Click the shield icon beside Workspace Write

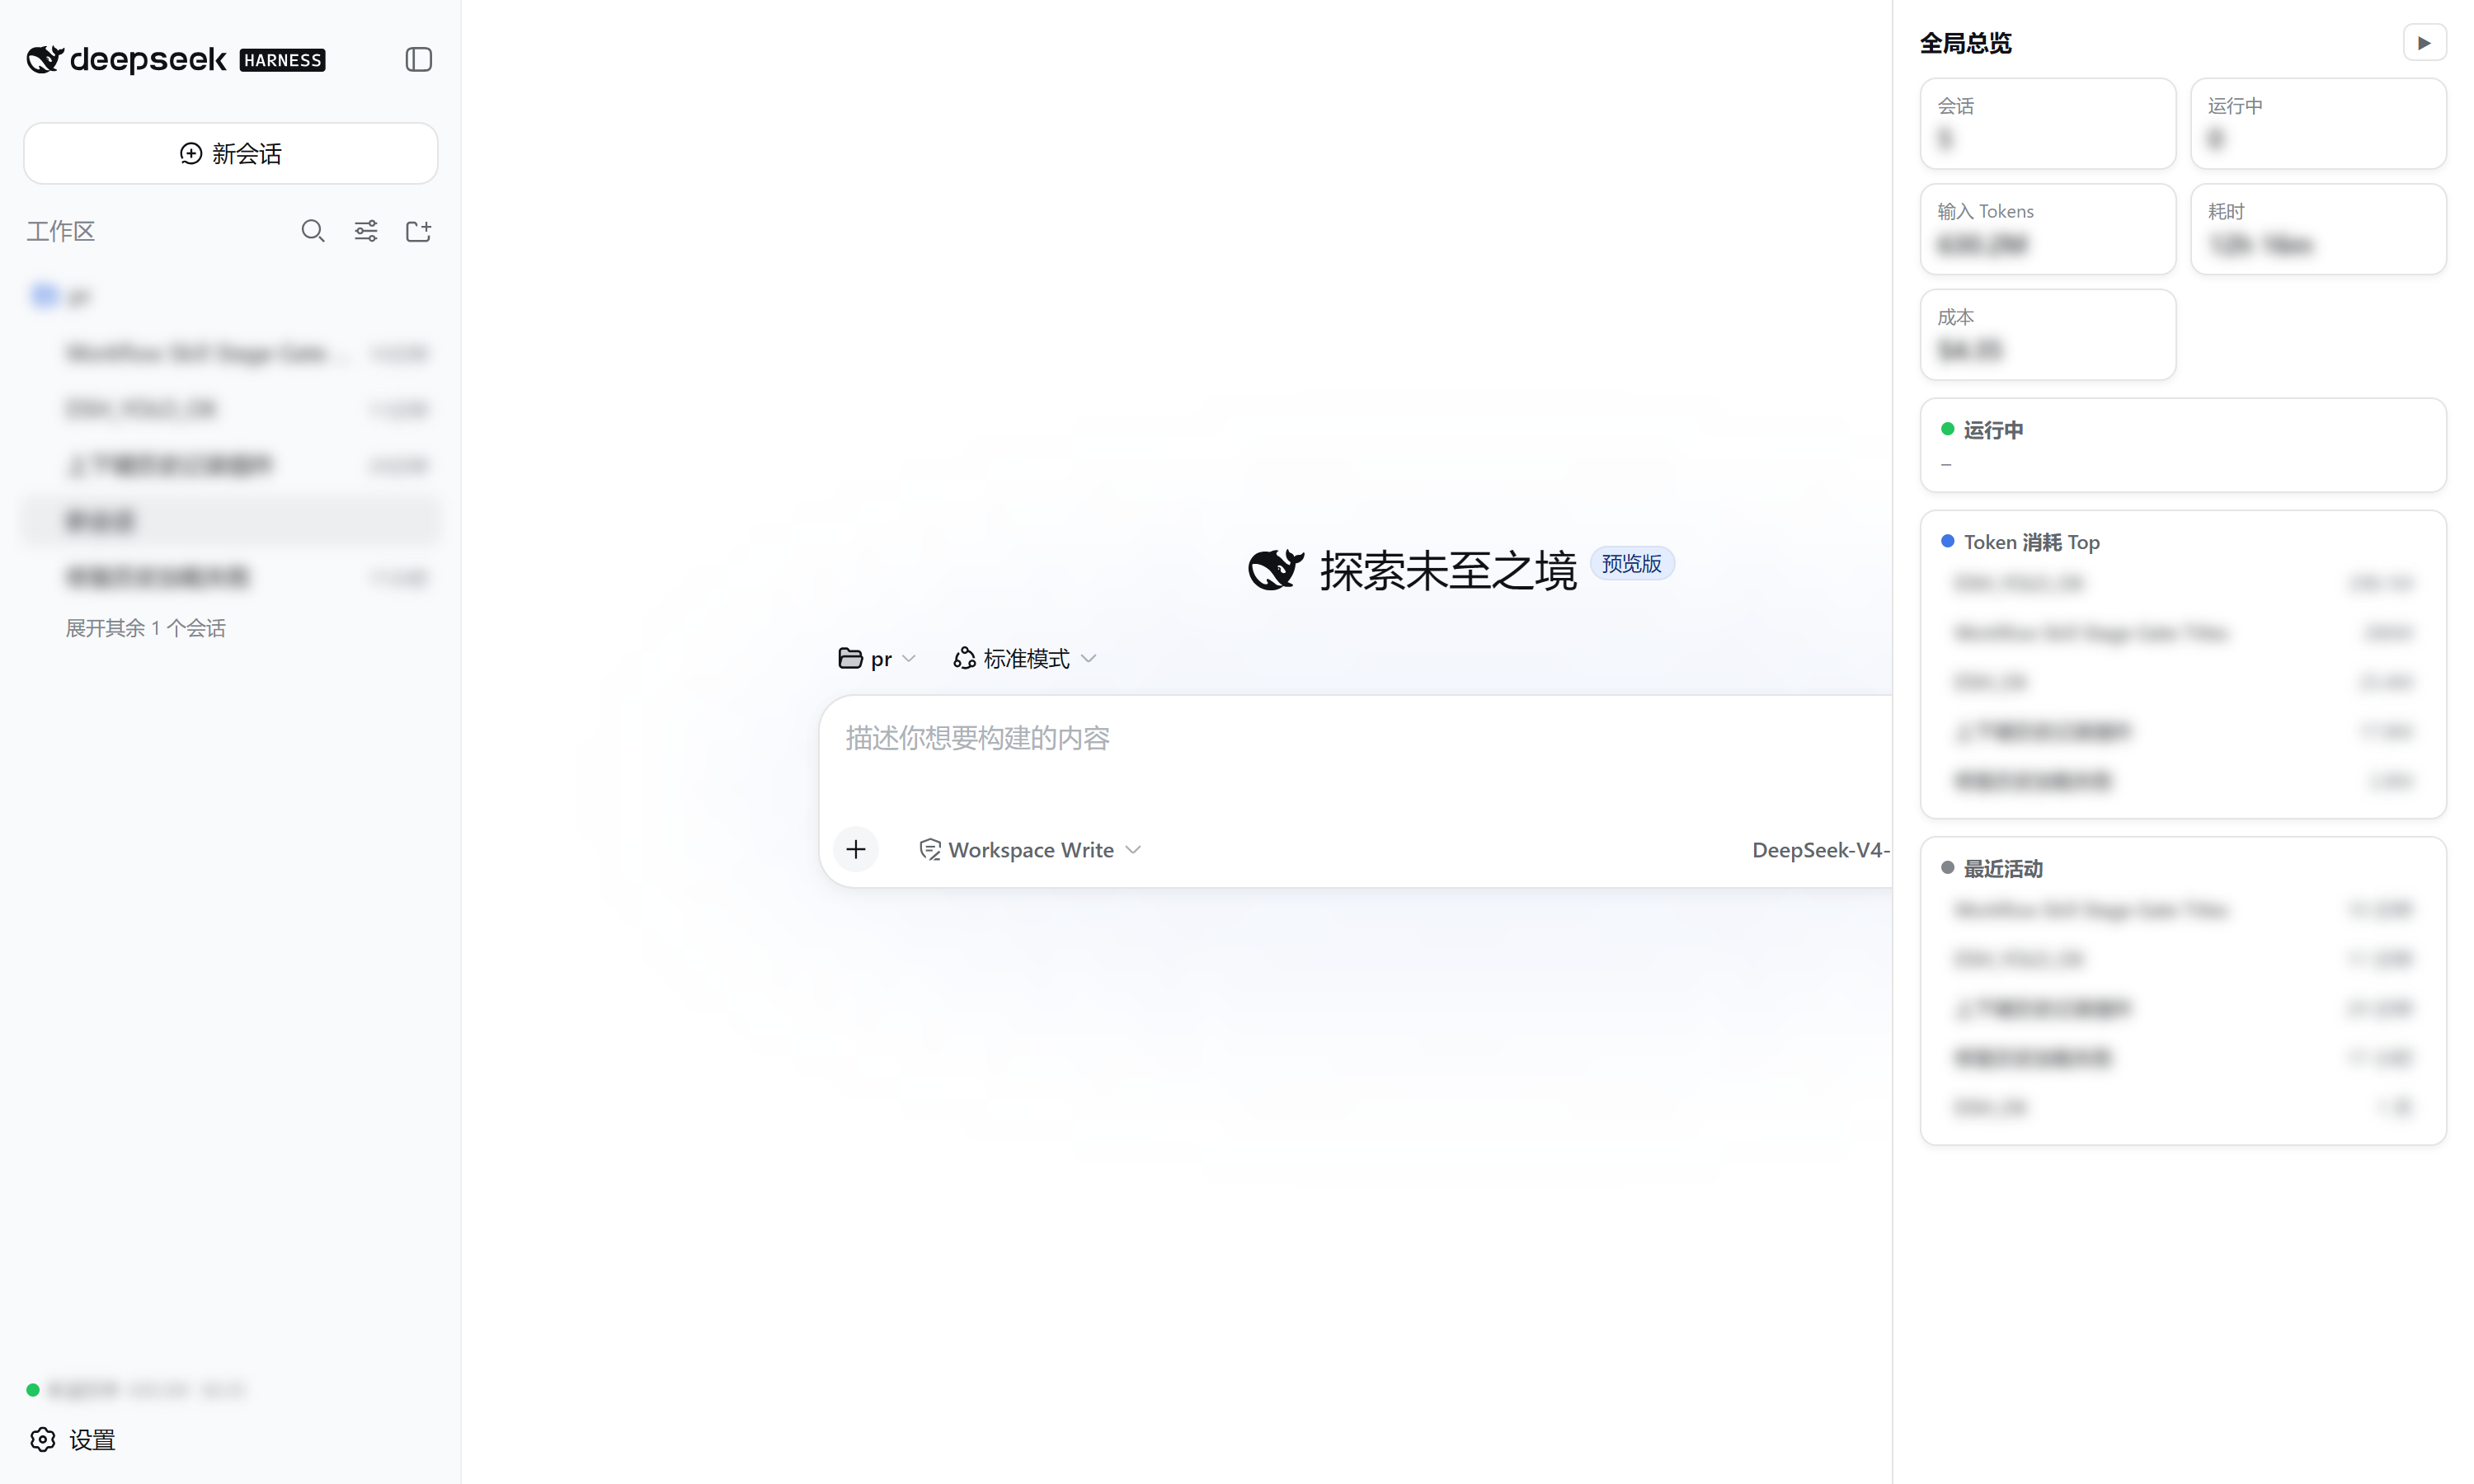pos(930,849)
